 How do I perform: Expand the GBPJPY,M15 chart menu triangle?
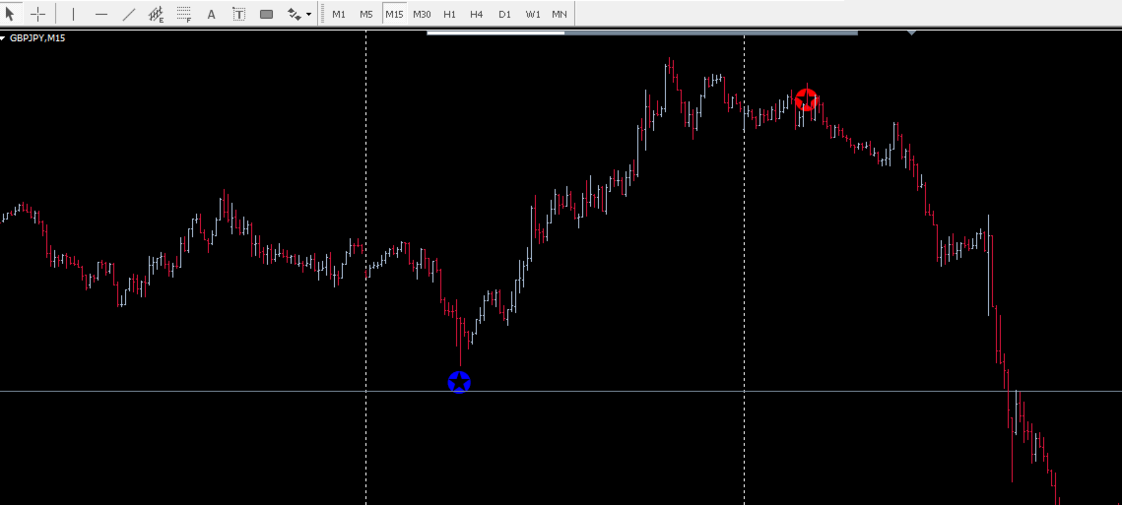[4, 38]
